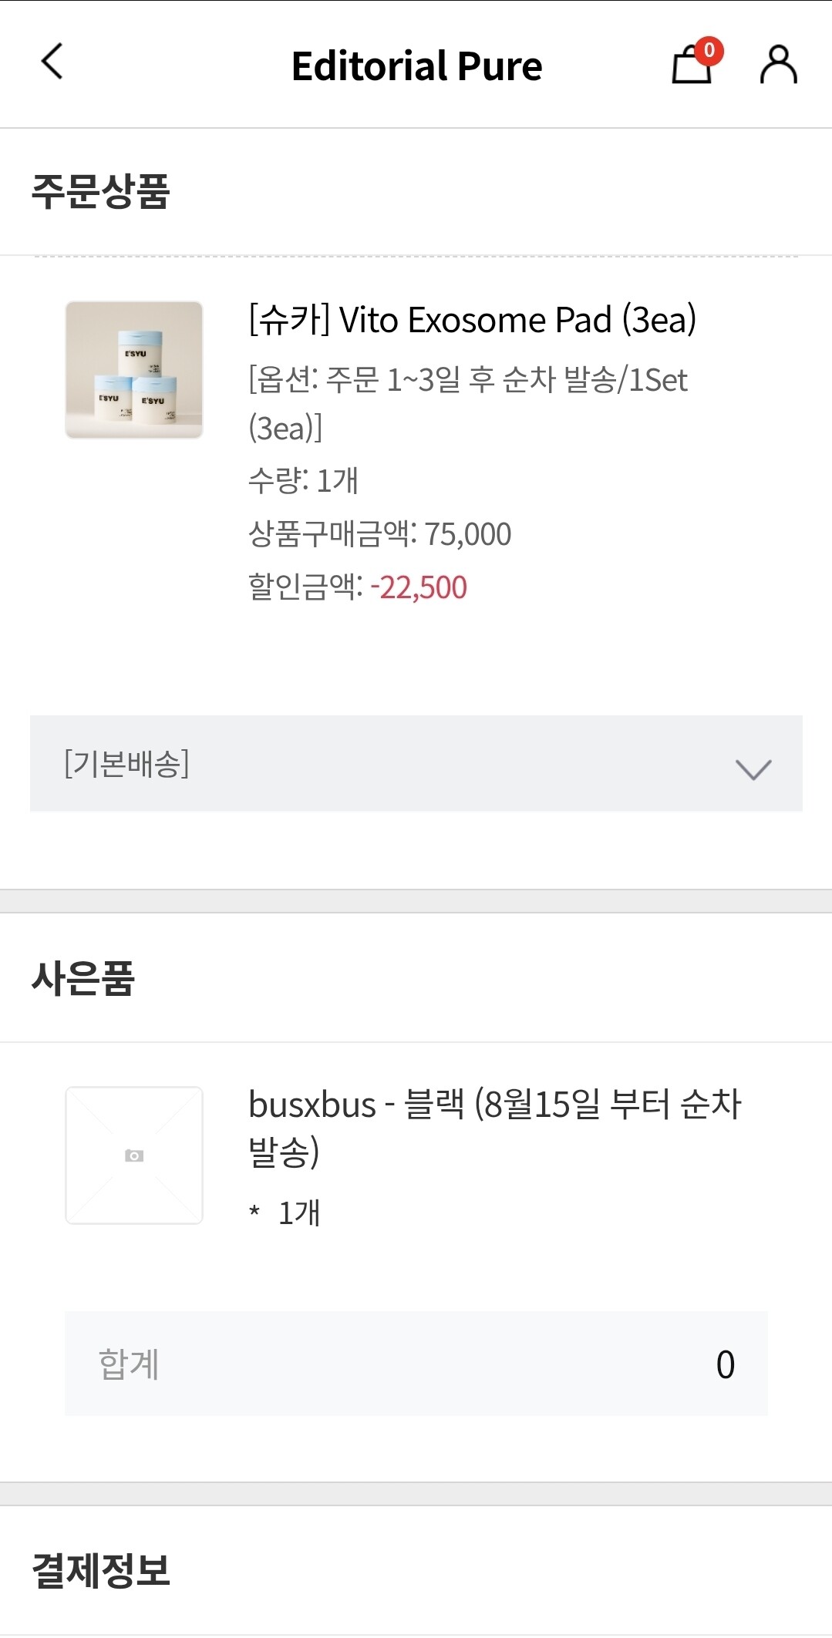
Task: Click the Editorial Pure store title
Action: tap(416, 66)
